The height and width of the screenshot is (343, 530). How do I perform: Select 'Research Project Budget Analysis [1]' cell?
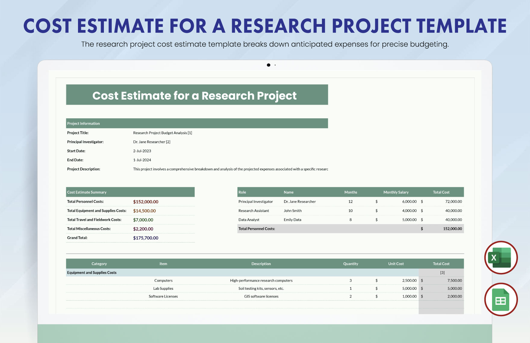(x=163, y=133)
